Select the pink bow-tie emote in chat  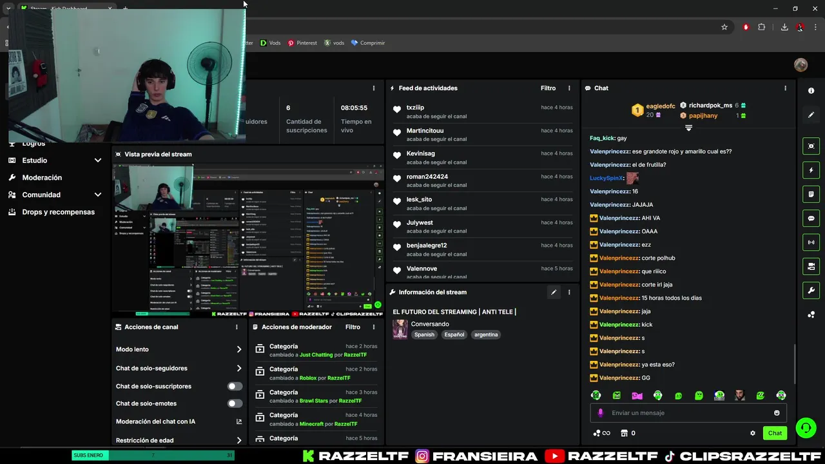point(637,395)
